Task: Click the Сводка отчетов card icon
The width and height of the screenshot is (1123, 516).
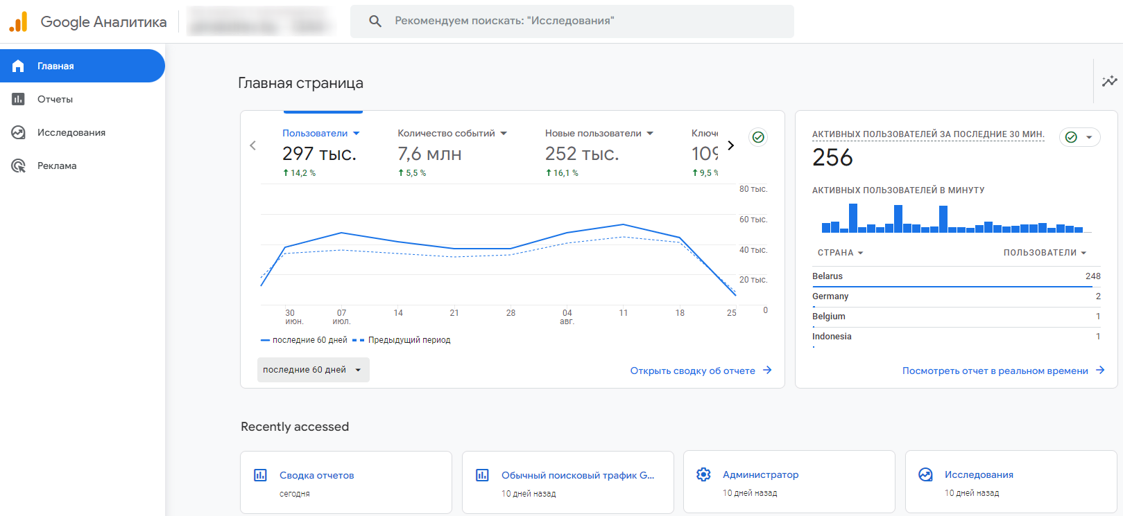Action: pos(260,475)
